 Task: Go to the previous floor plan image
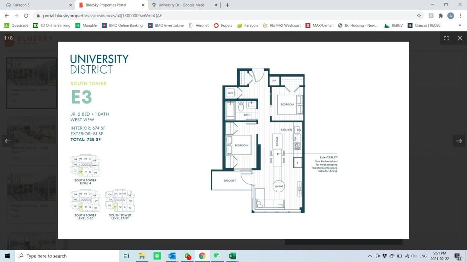point(8,141)
